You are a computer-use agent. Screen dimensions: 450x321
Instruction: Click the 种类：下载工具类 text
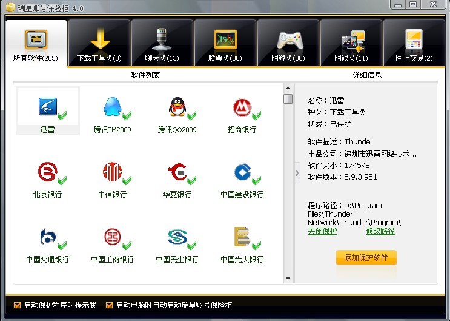337,112
